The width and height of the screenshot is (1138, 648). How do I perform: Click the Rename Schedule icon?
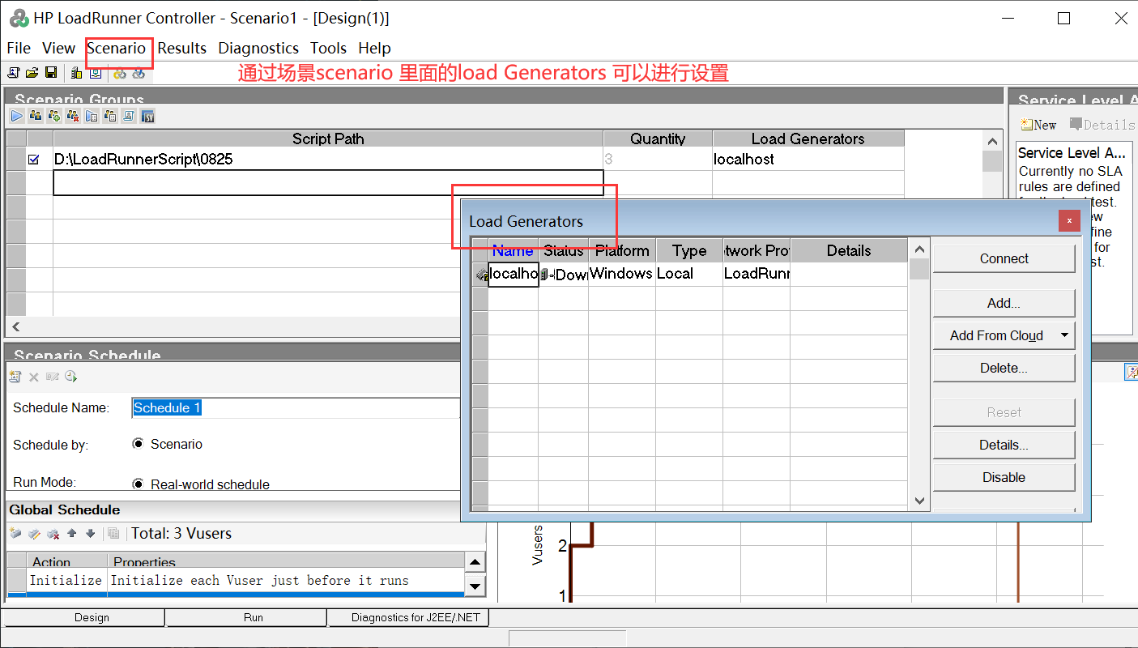[x=53, y=377]
